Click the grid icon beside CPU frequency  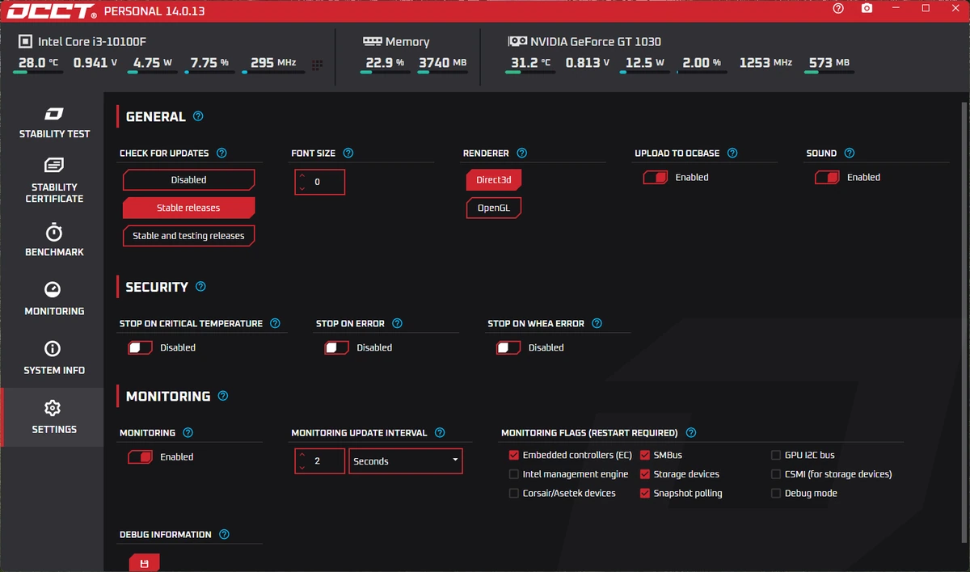[x=317, y=65]
